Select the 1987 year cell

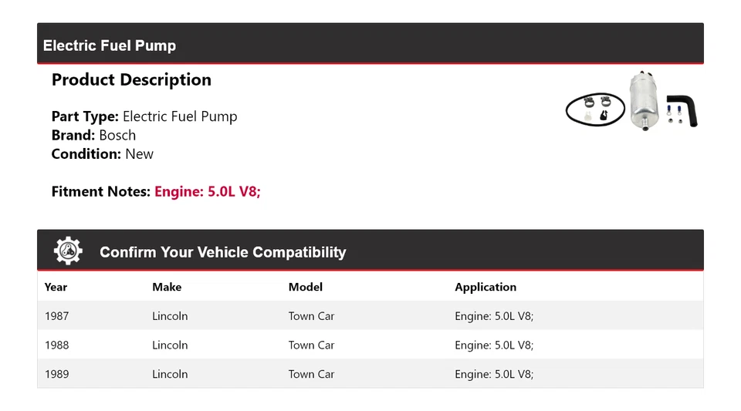tap(56, 316)
